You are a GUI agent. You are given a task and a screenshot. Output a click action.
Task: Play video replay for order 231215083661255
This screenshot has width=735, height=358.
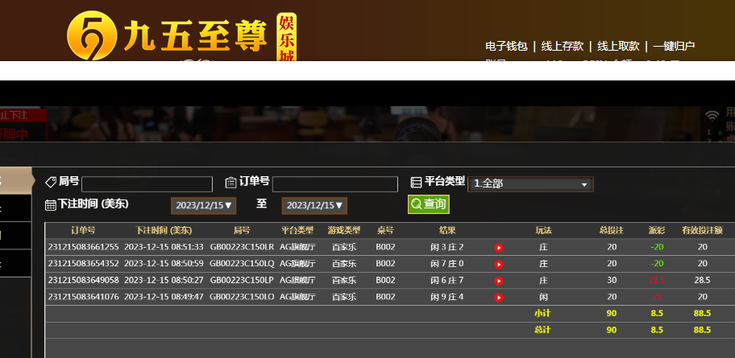[x=499, y=248]
